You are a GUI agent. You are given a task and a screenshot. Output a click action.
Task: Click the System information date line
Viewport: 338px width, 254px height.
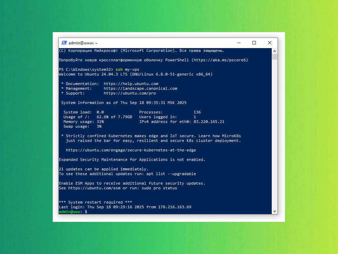124,103
